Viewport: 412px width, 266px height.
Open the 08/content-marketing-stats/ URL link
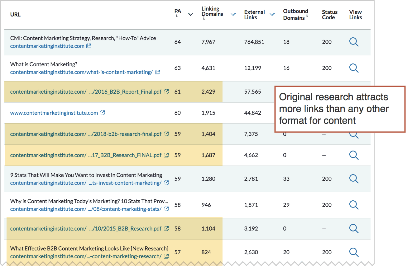(x=86, y=209)
